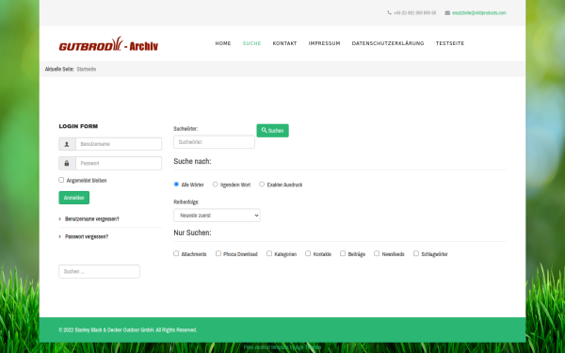The width and height of the screenshot is (565, 353).
Task: Click the Anmelden button
Action: coord(73,198)
